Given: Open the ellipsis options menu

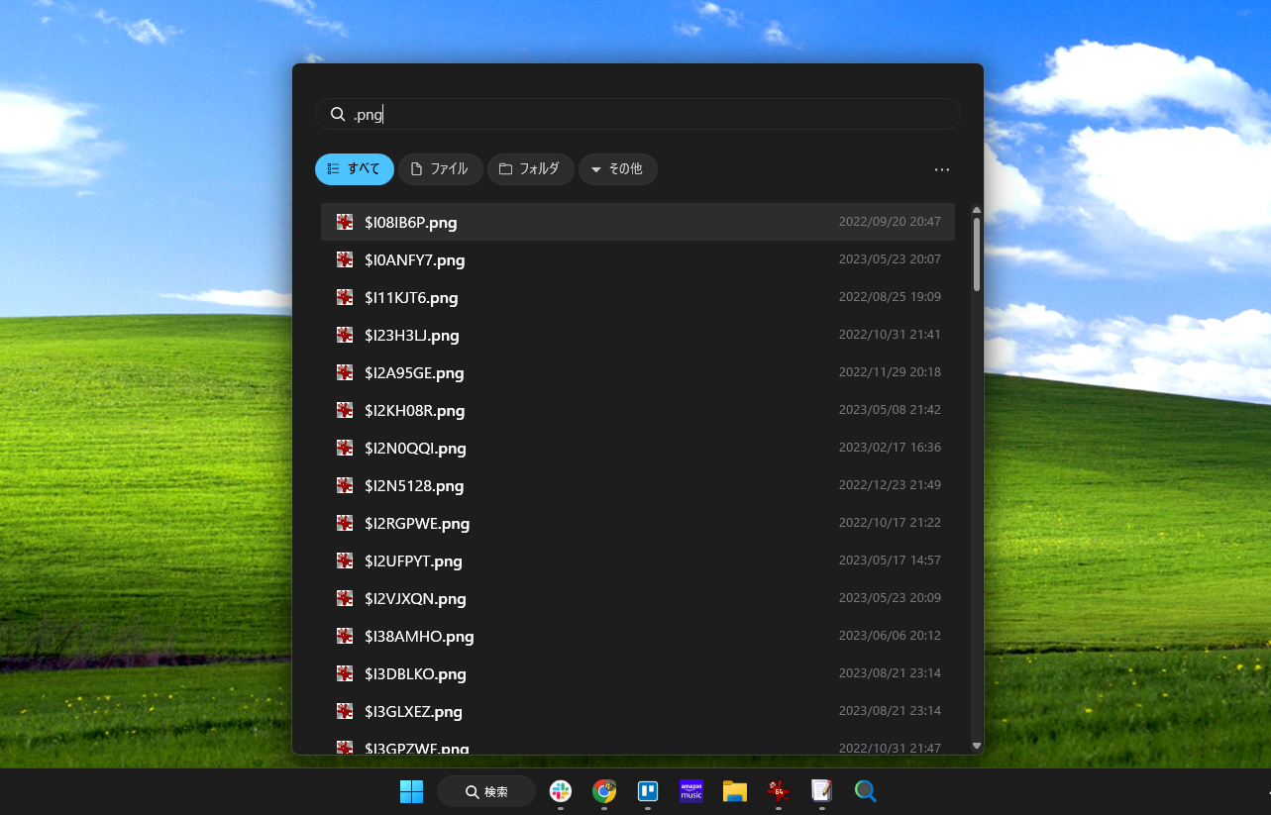Looking at the screenshot, I should [x=941, y=169].
